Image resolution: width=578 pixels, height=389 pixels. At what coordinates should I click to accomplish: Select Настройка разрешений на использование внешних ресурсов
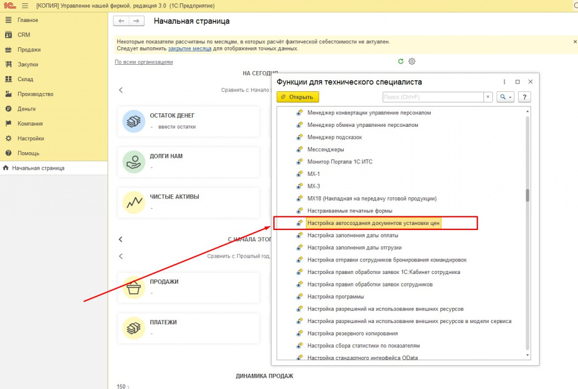tap(386, 309)
